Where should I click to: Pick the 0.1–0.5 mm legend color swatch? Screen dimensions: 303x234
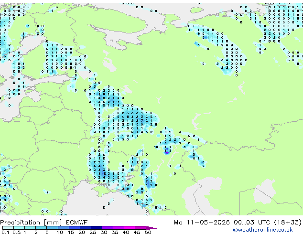coord(8,228)
